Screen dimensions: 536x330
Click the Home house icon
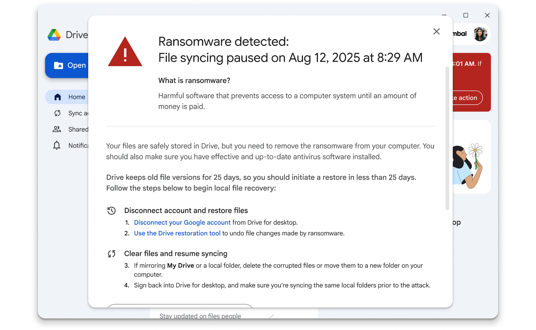[x=57, y=97]
